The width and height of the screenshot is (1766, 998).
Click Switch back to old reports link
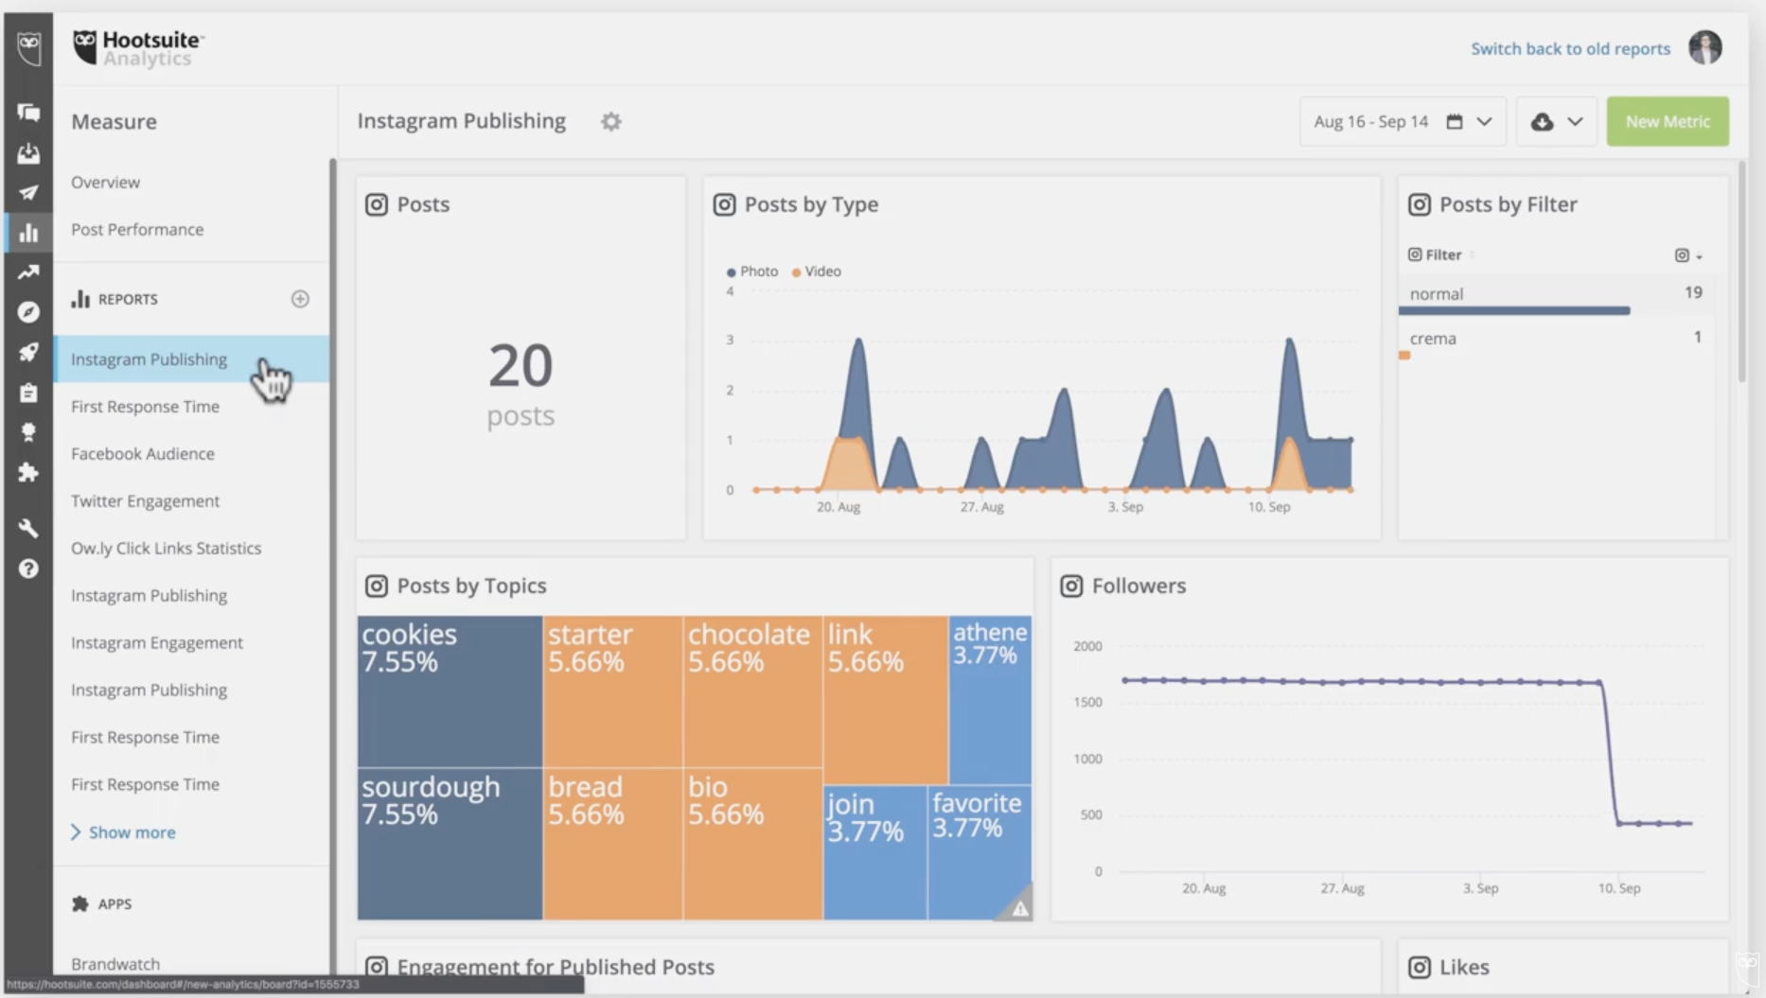[x=1570, y=49]
